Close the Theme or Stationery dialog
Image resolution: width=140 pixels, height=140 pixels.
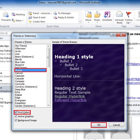point(121,35)
